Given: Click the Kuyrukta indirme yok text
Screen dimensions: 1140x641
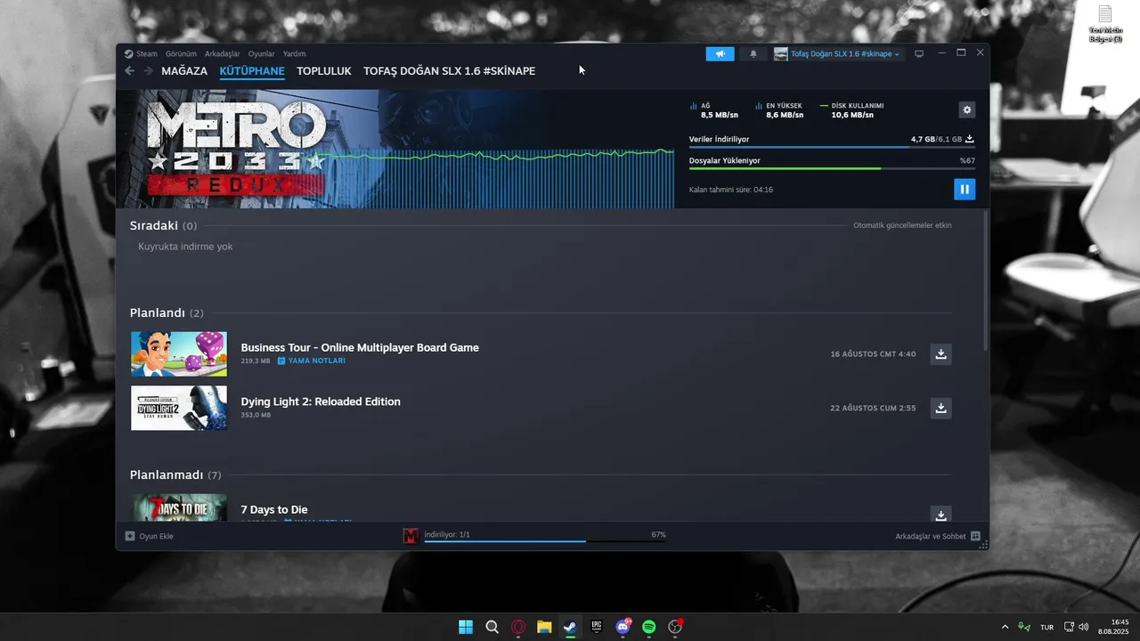Looking at the screenshot, I should tap(185, 247).
